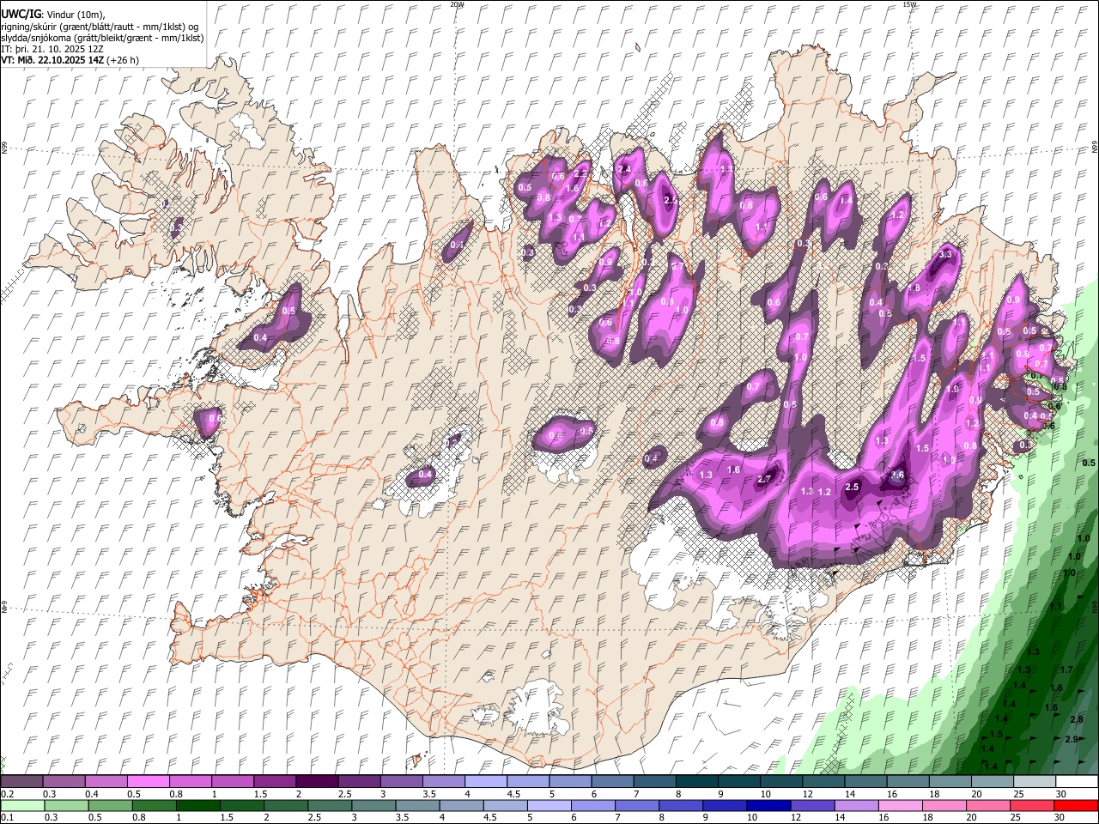Click the 1.9 snowfall value on the map
The image size is (1099, 824).
coord(951,389)
